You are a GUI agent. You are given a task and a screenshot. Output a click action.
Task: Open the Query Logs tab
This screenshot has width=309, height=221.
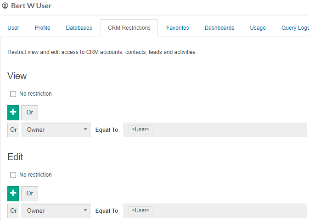tap(295, 28)
